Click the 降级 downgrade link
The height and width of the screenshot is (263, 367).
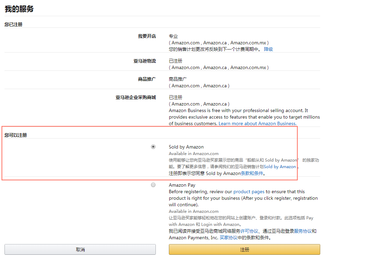(x=269, y=49)
